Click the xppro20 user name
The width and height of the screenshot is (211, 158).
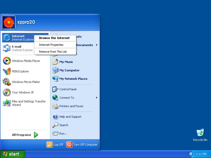pos(26,22)
